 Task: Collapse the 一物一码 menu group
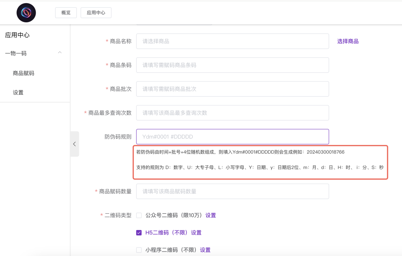click(60, 53)
